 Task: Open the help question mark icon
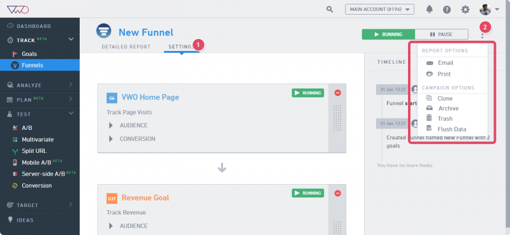[447, 10]
